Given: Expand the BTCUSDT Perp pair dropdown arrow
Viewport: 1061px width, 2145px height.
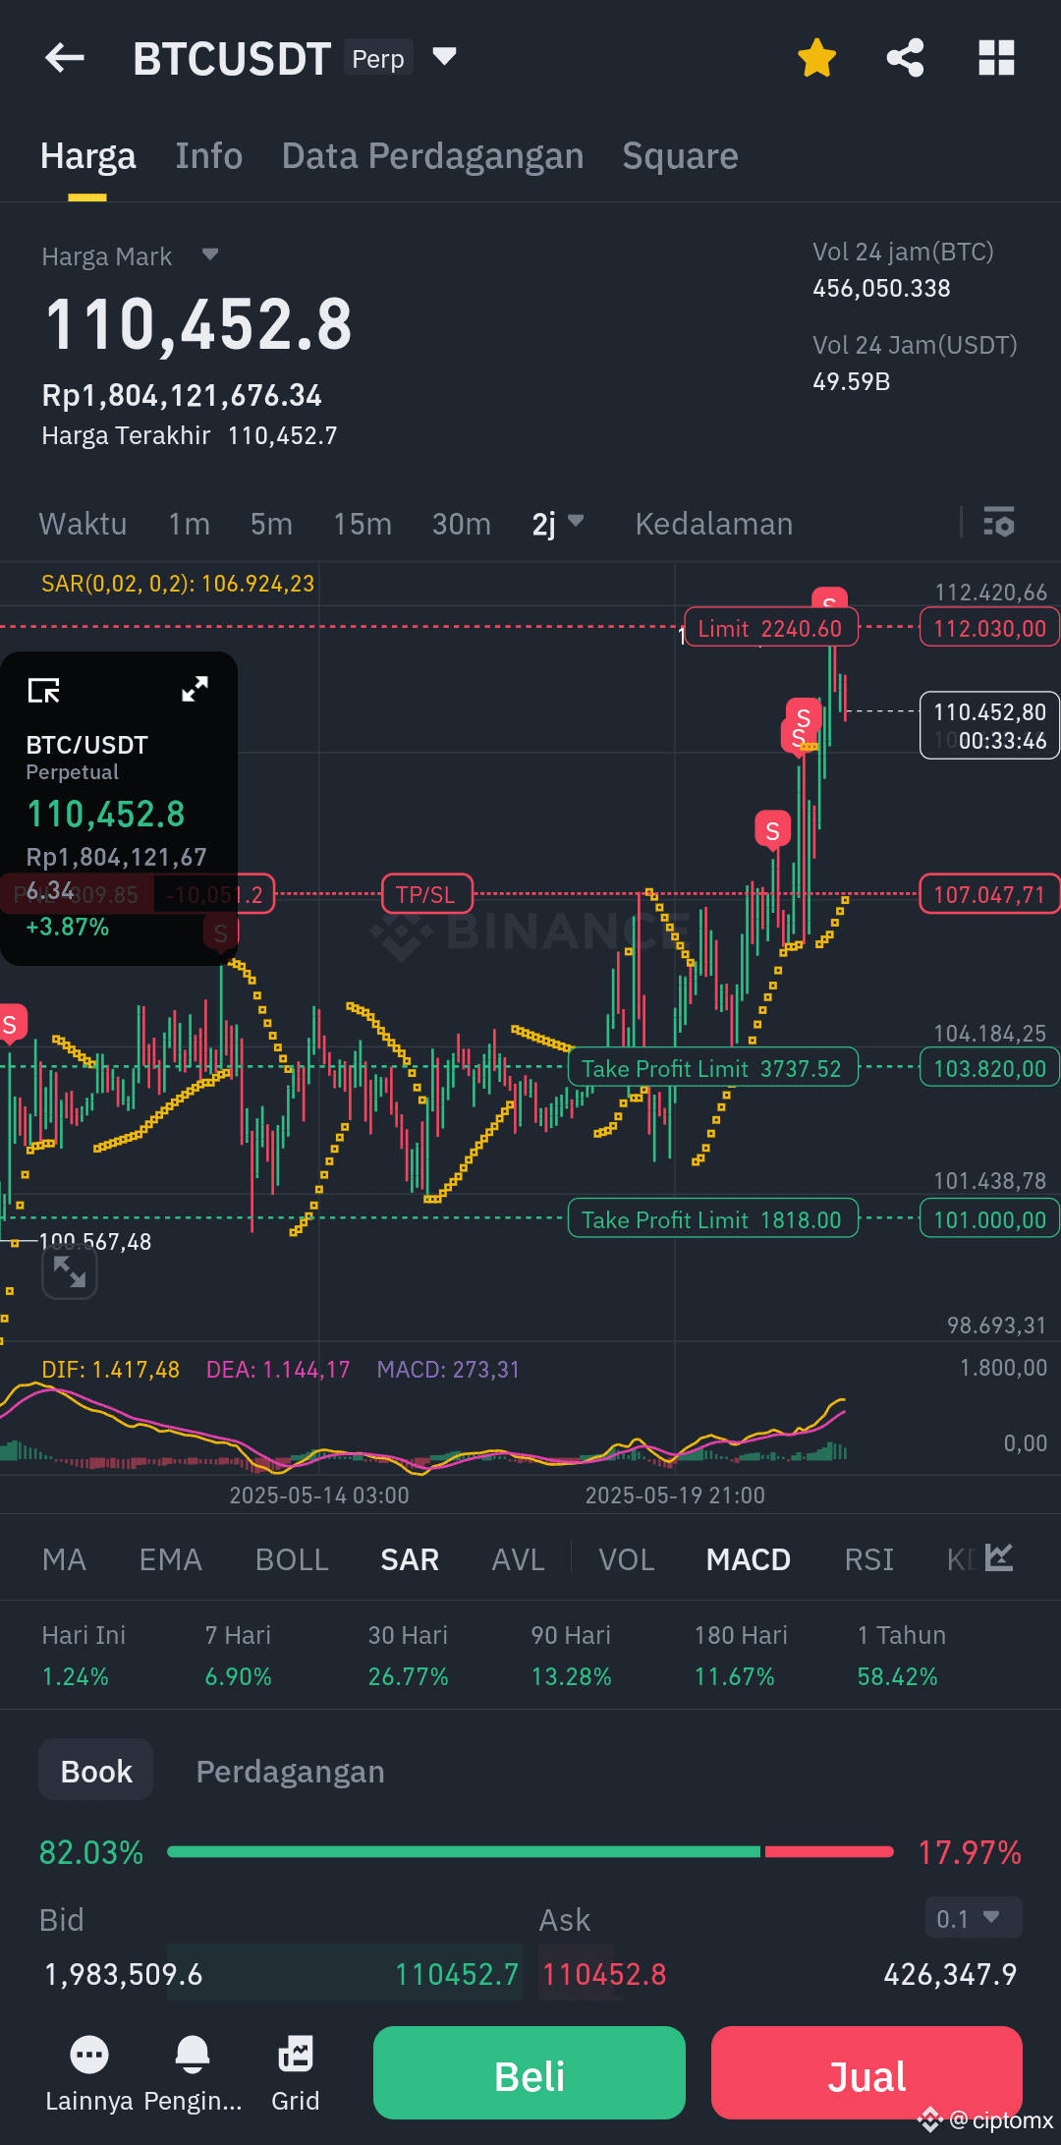Looking at the screenshot, I should (444, 57).
